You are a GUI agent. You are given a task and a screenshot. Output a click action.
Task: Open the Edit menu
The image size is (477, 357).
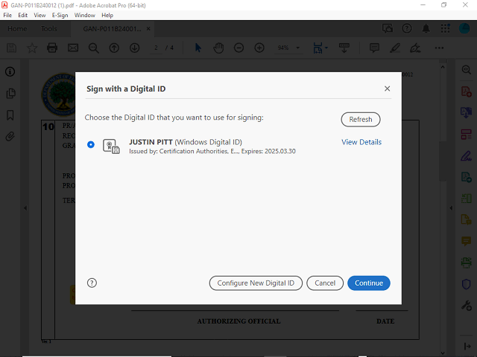tap(23, 15)
